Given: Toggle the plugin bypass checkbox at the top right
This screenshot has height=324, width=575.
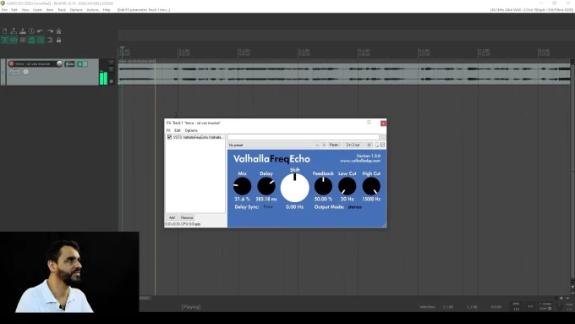Looking at the screenshot, I should click(383, 145).
